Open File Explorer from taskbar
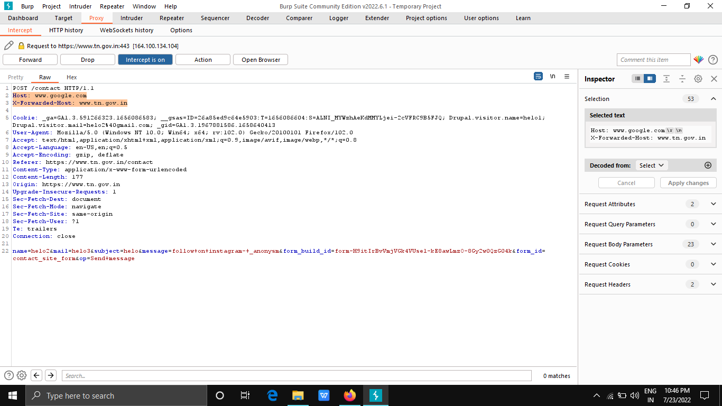The width and height of the screenshot is (722, 406). click(298, 395)
